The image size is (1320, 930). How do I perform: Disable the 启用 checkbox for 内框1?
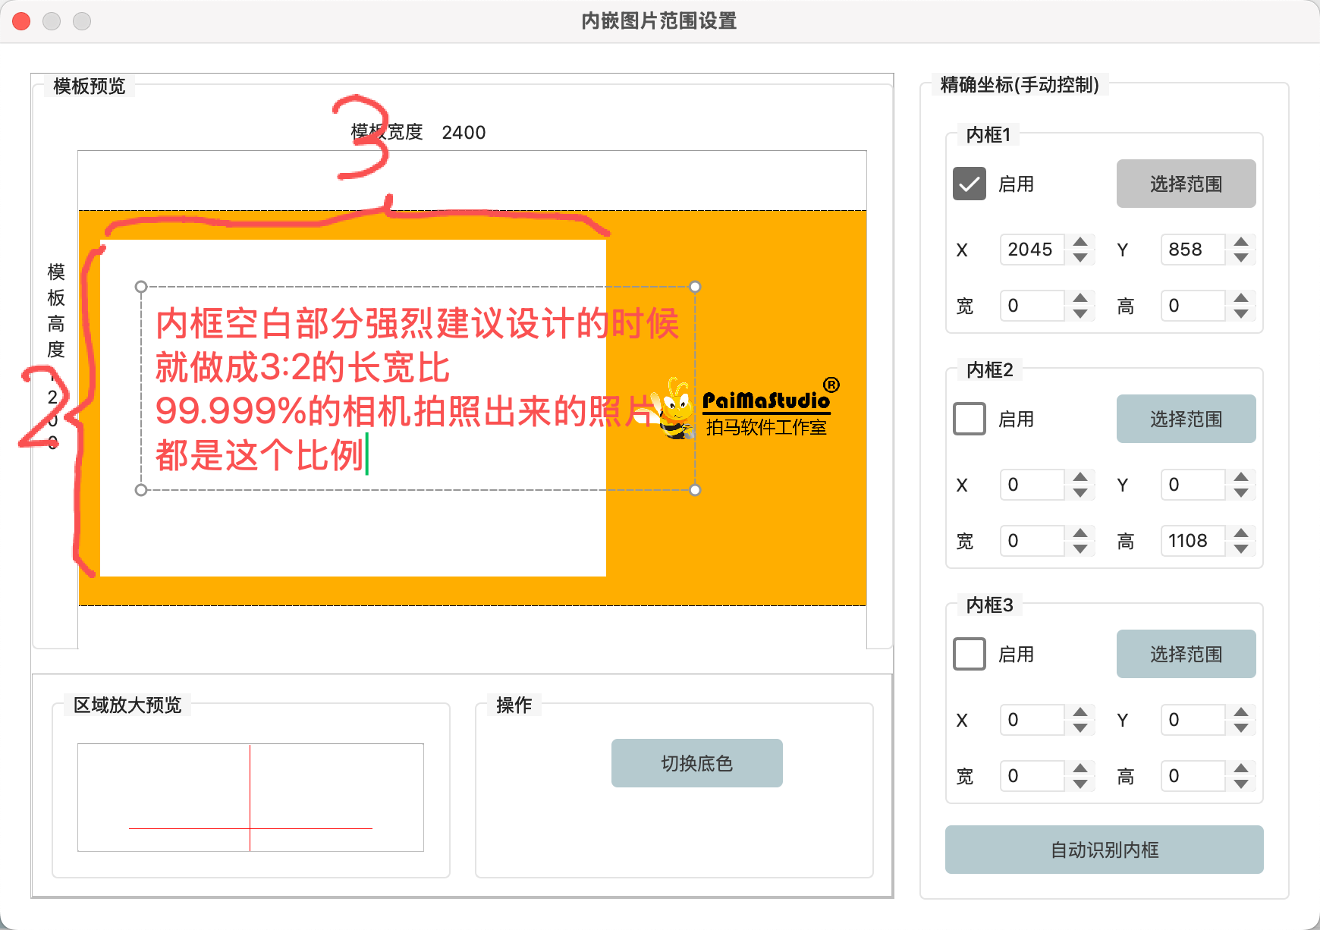[969, 184]
